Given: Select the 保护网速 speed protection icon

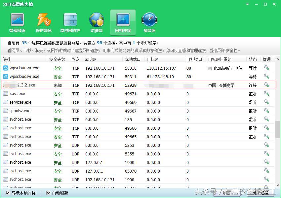Looking at the screenshot, I should (x=43, y=22).
